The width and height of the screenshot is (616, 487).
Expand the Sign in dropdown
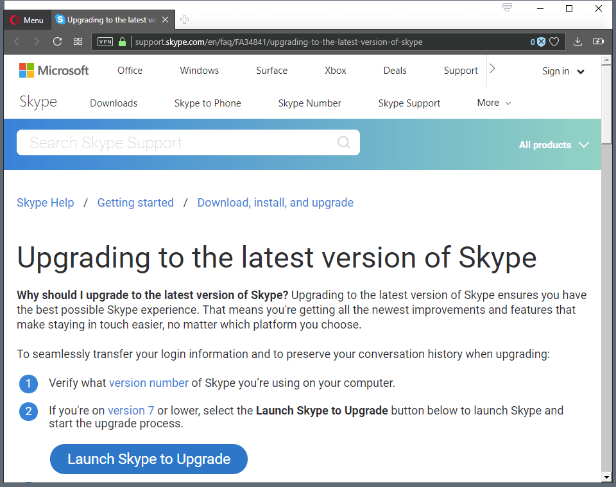click(563, 71)
